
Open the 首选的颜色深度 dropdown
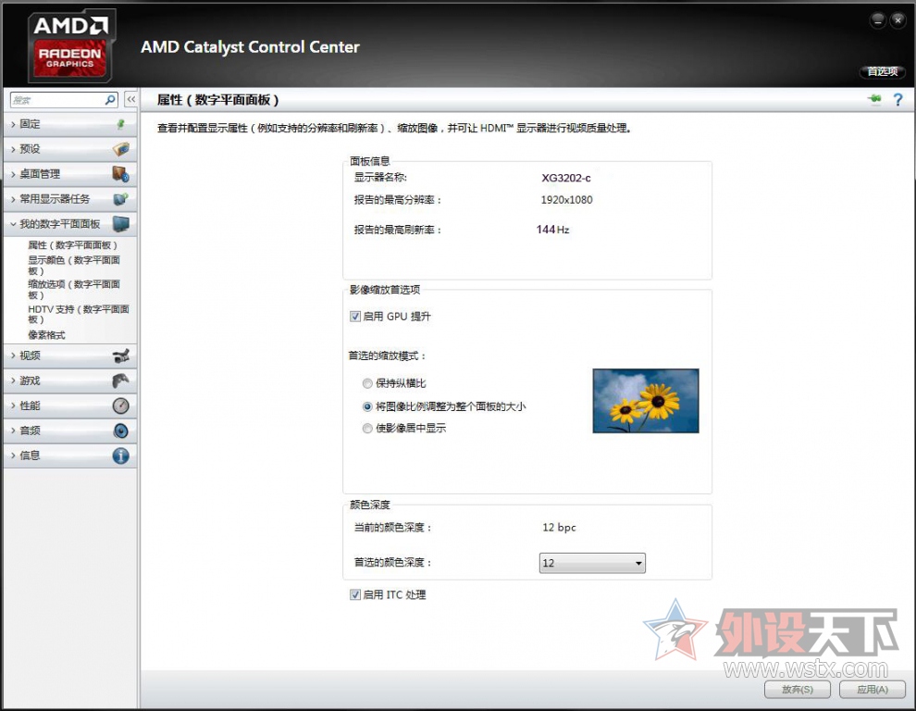tap(592, 563)
